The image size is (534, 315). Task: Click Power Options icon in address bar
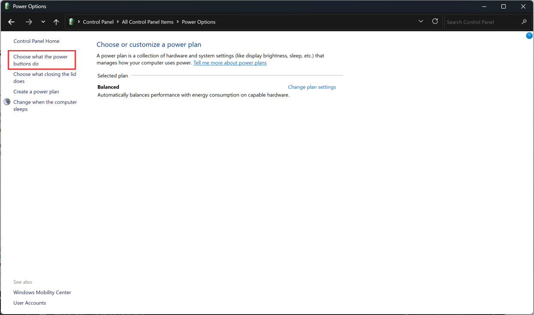[x=72, y=22]
